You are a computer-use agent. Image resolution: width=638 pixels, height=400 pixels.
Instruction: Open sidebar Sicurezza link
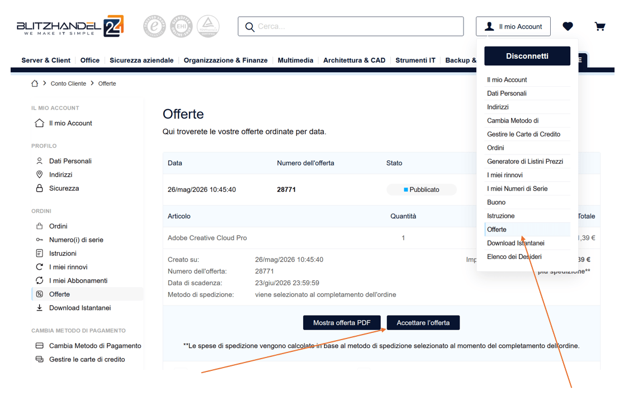pyautogui.click(x=64, y=188)
